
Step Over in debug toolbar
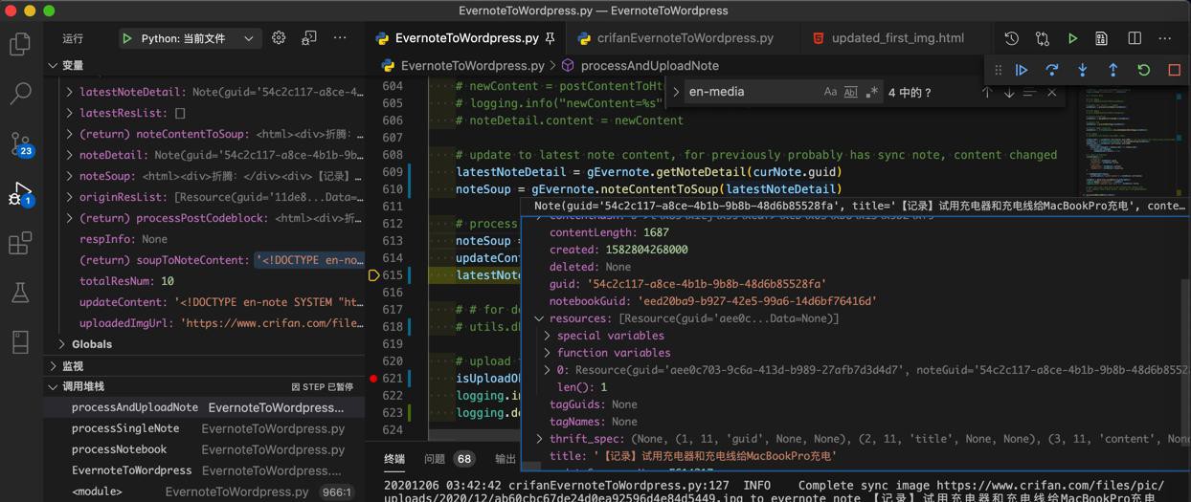(x=1052, y=70)
